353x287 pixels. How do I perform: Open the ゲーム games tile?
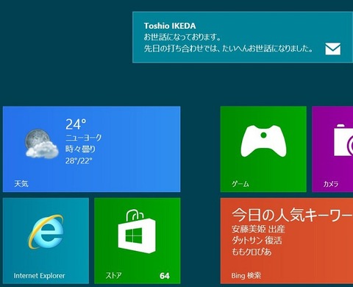tap(263, 149)
